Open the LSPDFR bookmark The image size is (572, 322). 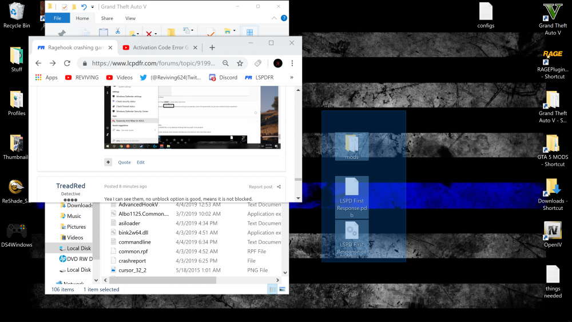coord(259,77)
